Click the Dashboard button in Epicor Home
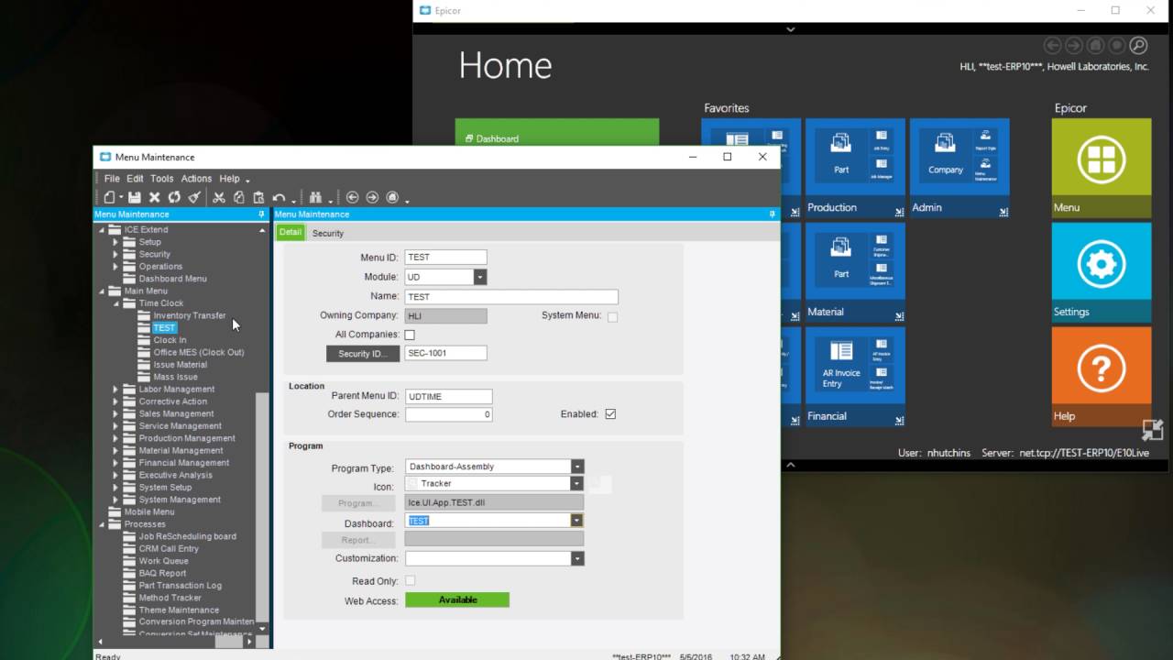This screenshot has height=660, width=1173. point(556,134)
